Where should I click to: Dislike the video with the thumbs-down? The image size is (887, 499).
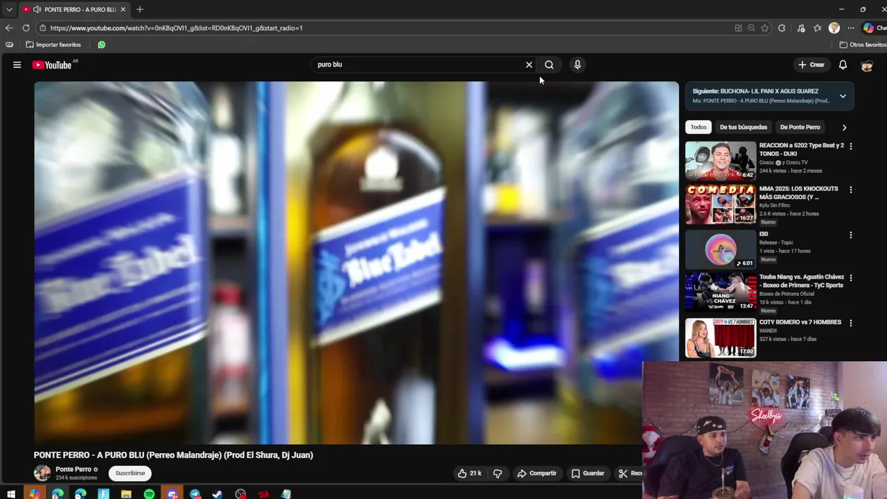[498, 473]
